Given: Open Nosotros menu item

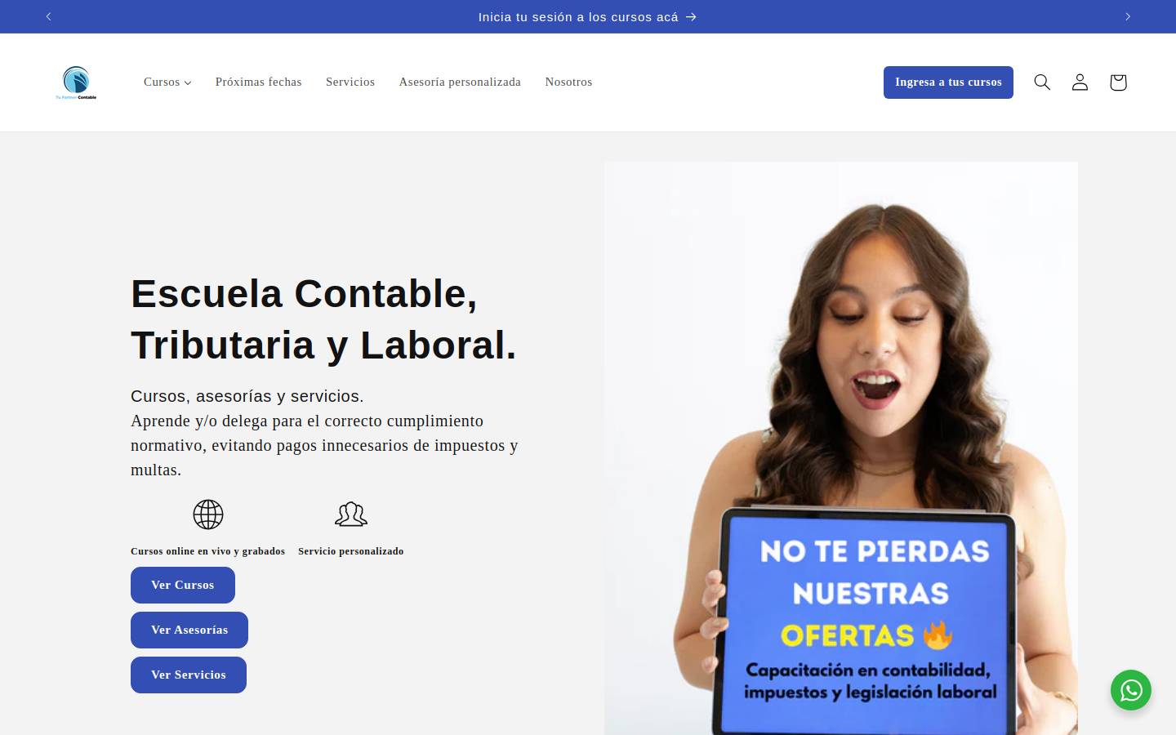Looking at the screenshot, I should [x=568, y=82].
